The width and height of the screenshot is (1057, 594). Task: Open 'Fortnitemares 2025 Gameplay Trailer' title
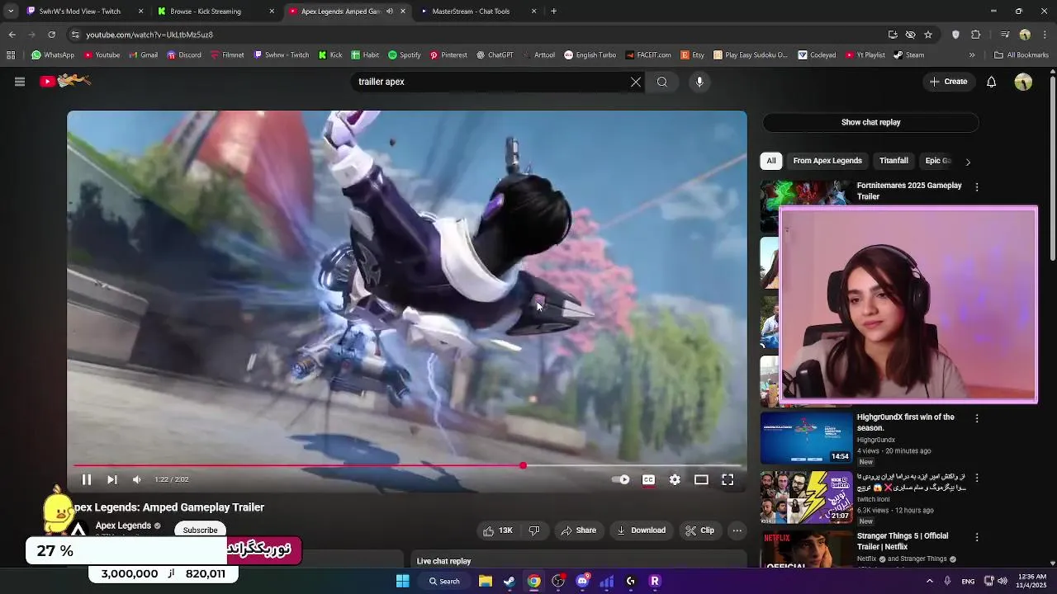tap(909, 191)
